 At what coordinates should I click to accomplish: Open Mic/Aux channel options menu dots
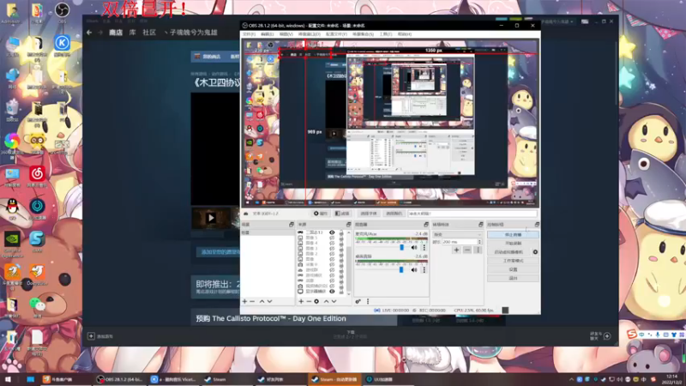[x=424, y=248]
